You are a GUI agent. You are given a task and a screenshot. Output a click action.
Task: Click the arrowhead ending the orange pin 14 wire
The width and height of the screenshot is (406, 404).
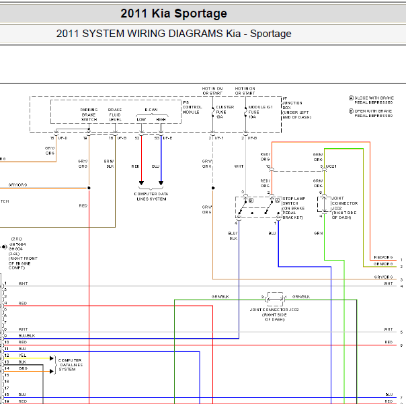tap(52, 371)
